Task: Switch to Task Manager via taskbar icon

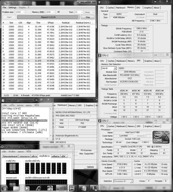Action: [95, 188]
